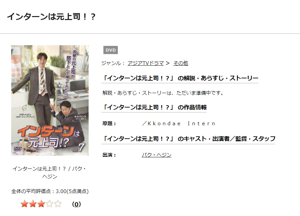The image size is (300, 216).
Task: Open the その他 subgenre link
Action: [x=181, y=63]
